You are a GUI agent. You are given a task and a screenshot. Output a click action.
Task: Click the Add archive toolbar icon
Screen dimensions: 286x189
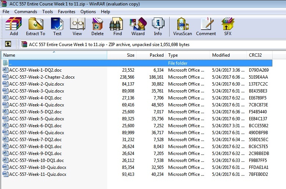pyautogui.click(x=14, y=24)
